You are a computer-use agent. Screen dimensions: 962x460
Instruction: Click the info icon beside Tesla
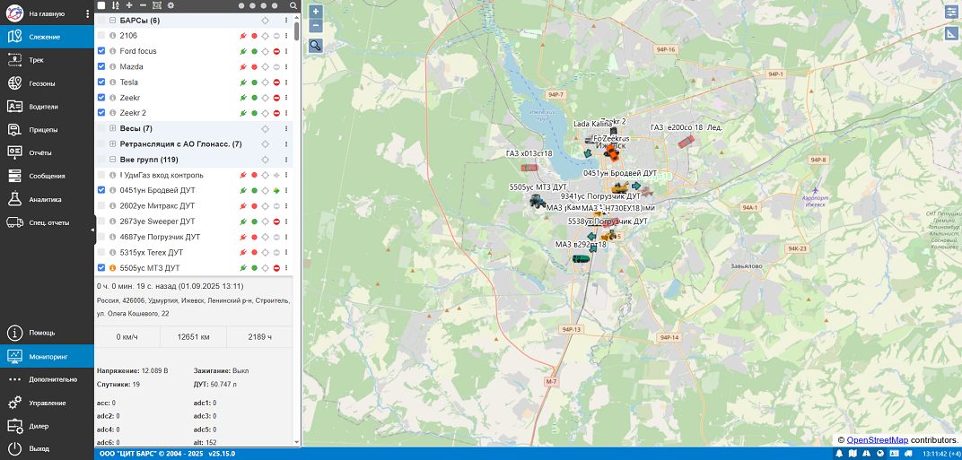[113, 82]
